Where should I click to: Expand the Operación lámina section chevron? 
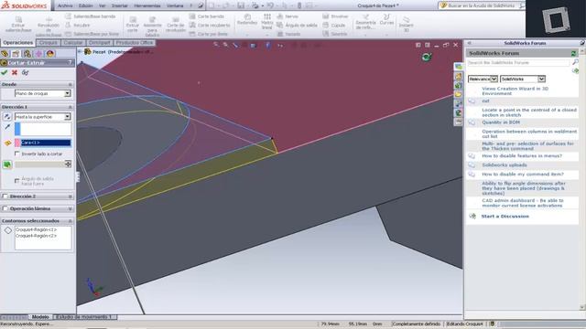[70, 209]
